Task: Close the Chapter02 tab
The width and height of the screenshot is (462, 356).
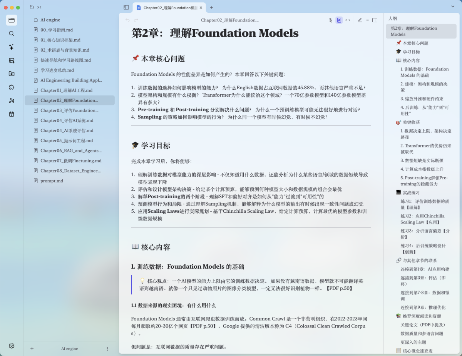Action: tap(201, 7)
